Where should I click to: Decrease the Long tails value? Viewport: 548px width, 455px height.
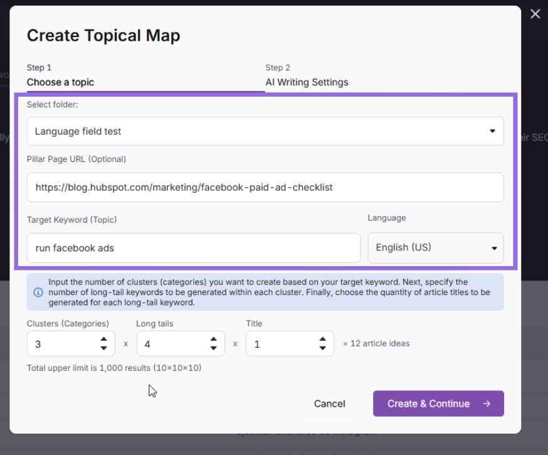214,348
